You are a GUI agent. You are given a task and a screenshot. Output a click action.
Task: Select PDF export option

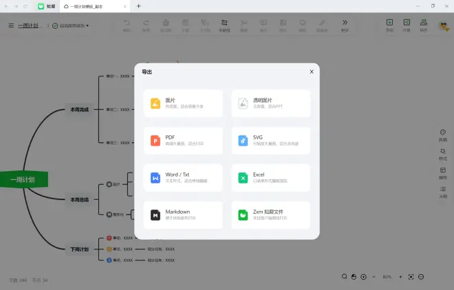[184, 140]
